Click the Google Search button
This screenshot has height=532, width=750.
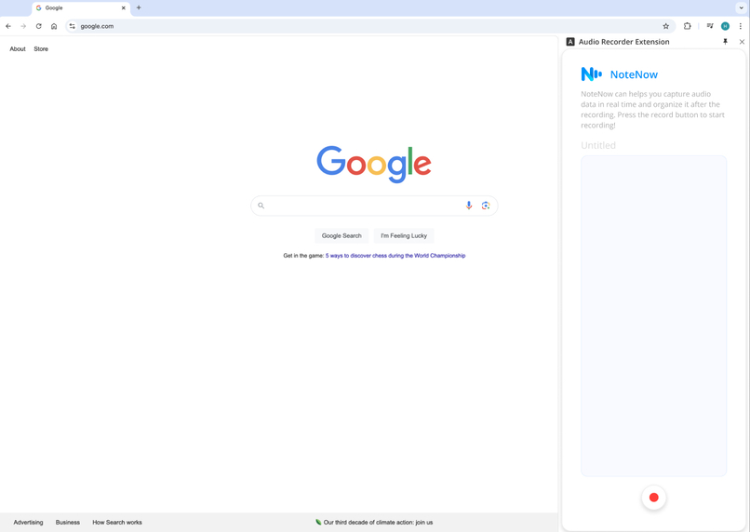[342, 235]
